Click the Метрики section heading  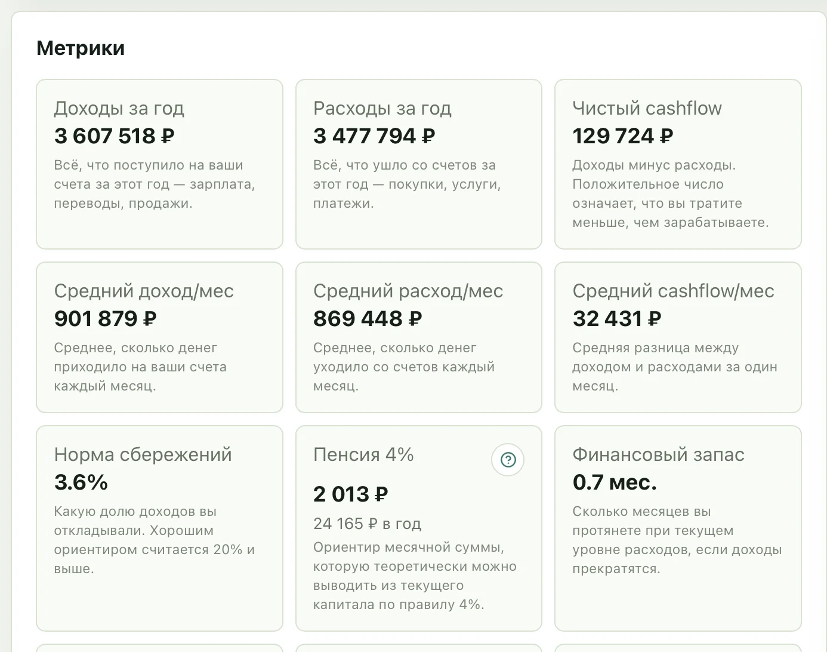click(x=81, y=48)
